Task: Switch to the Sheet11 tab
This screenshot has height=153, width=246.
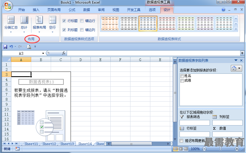Action: coord(31,144)
